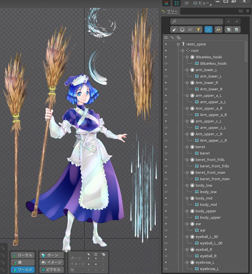Screen dimensions: 252x274
Task: Click the slot filter circle icon
Action: click(x=182, y=30)
